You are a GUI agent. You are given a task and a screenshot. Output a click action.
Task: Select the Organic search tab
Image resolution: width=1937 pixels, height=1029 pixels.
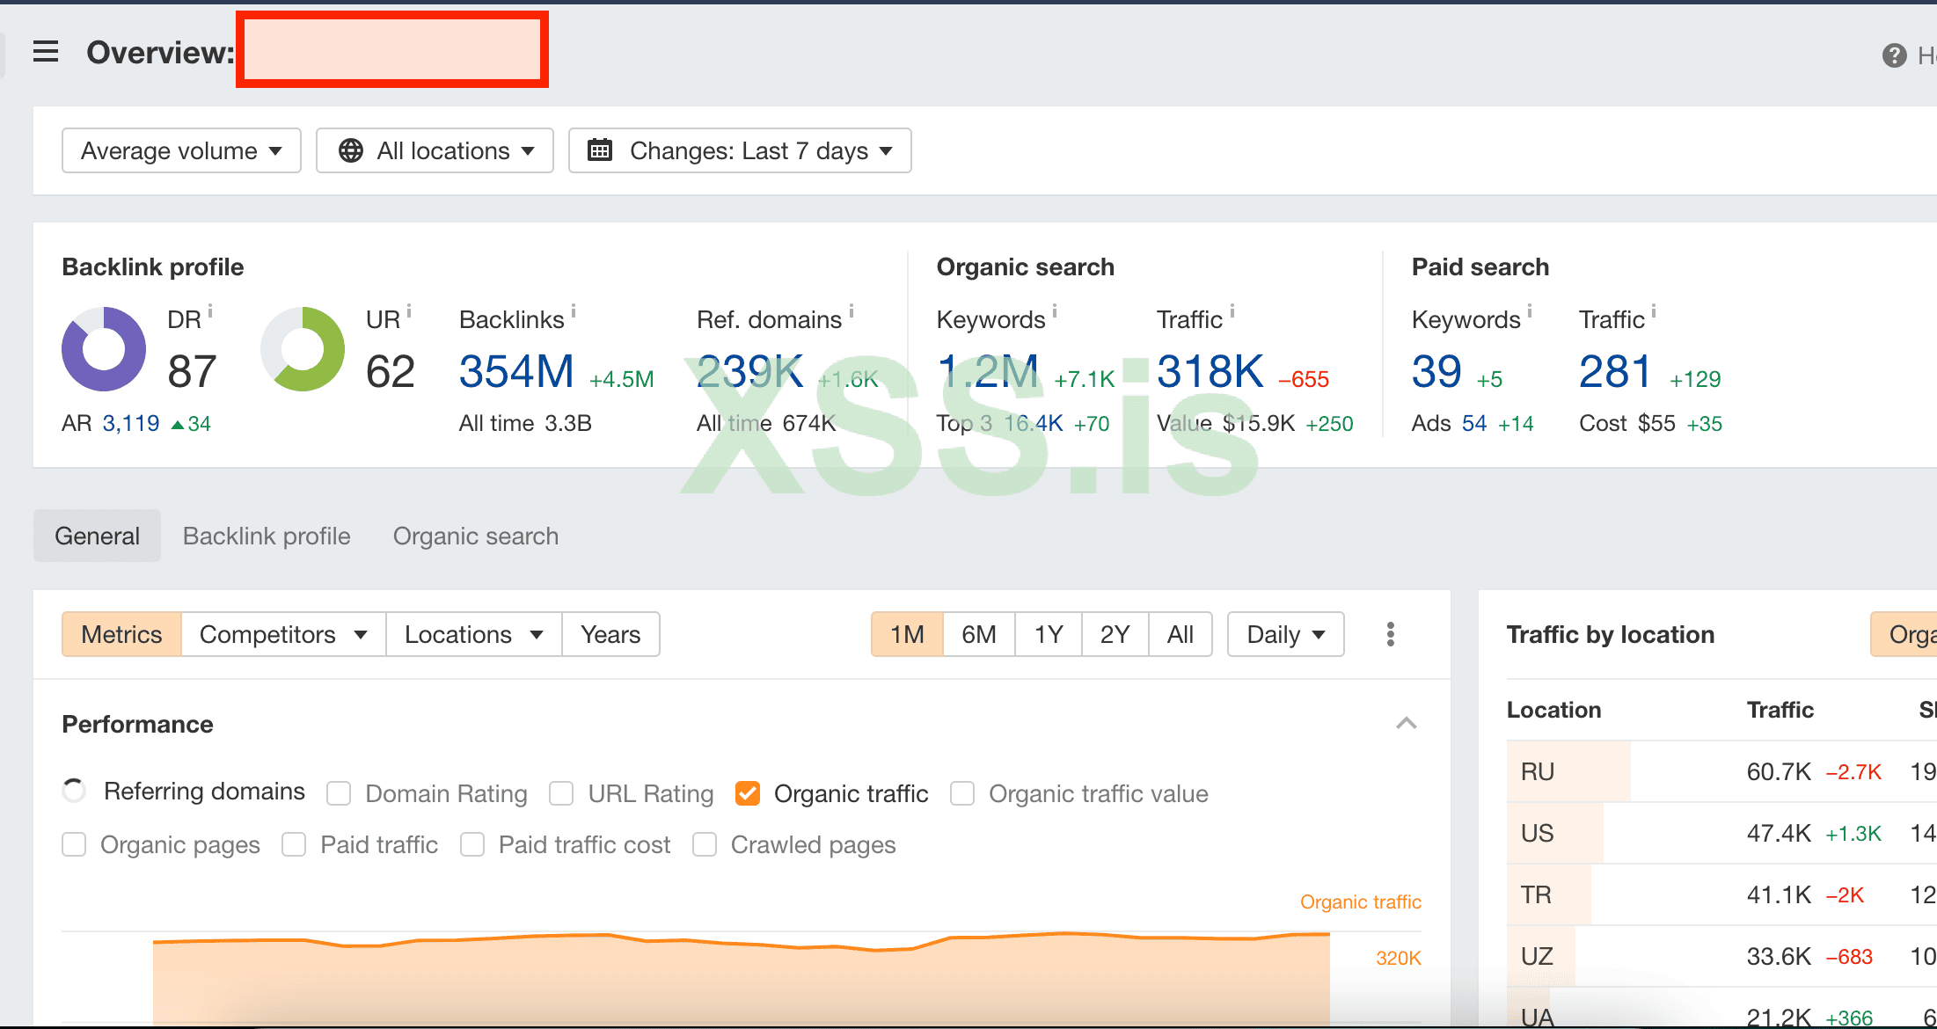tap(475, 536)
